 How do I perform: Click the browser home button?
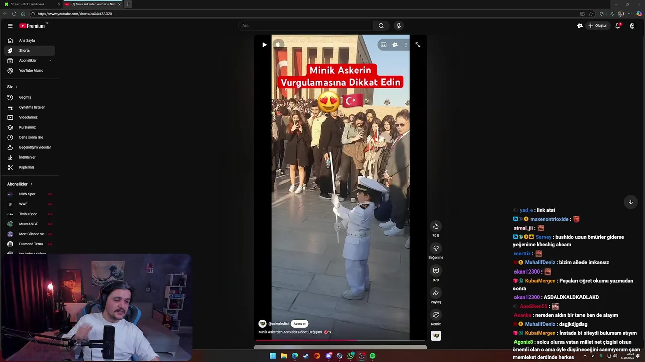pos(23,14)
